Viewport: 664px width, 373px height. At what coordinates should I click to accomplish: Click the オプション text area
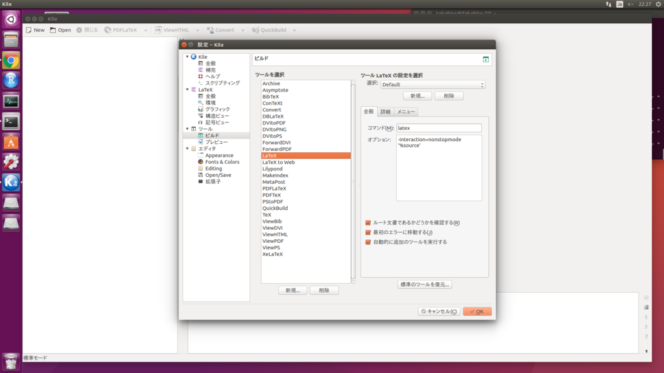(439, 168)
